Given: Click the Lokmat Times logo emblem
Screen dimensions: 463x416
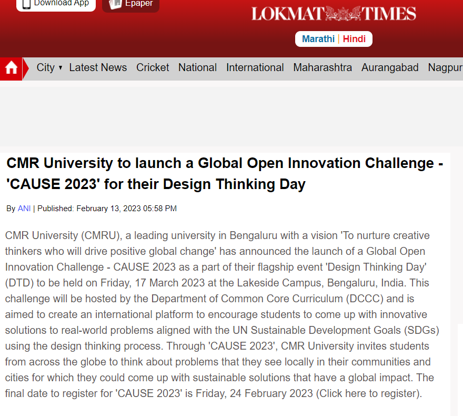Looking at the screenshot, I should (334, 14).
